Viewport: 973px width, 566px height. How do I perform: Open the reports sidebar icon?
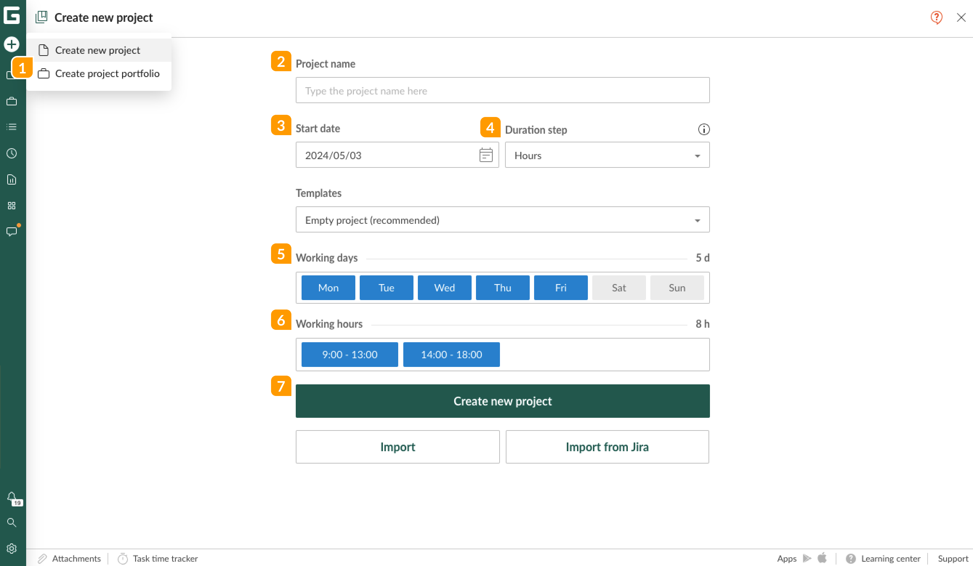pos(12,179)
